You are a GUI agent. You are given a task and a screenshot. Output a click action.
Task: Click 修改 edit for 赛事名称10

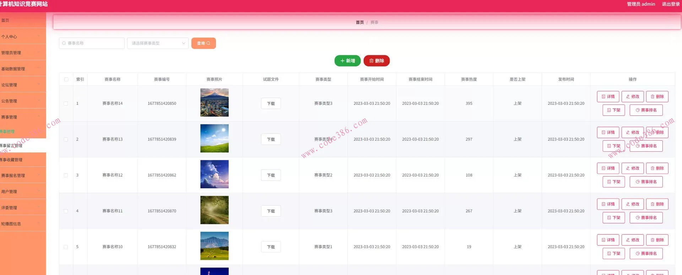(633, 240)
